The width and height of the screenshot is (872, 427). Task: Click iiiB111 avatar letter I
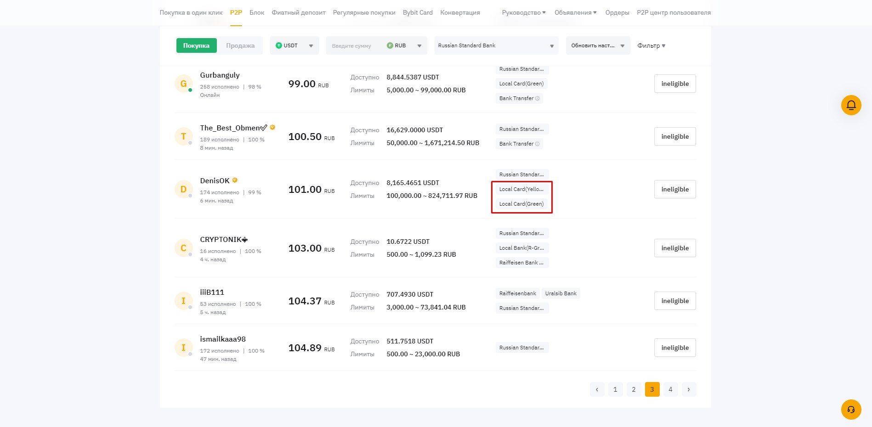tap(183, 301)
